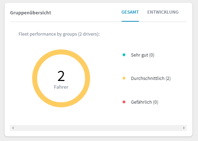Viewport: 198px width, 141px height.
Task: Switch to the GESAMT tab
Action: [130, 12]
